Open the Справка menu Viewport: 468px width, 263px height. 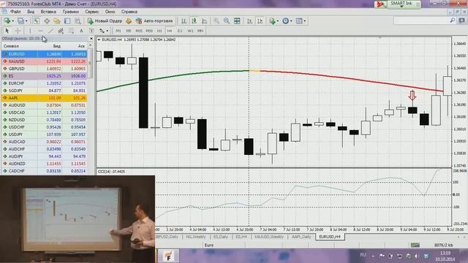tap(129, 12)
